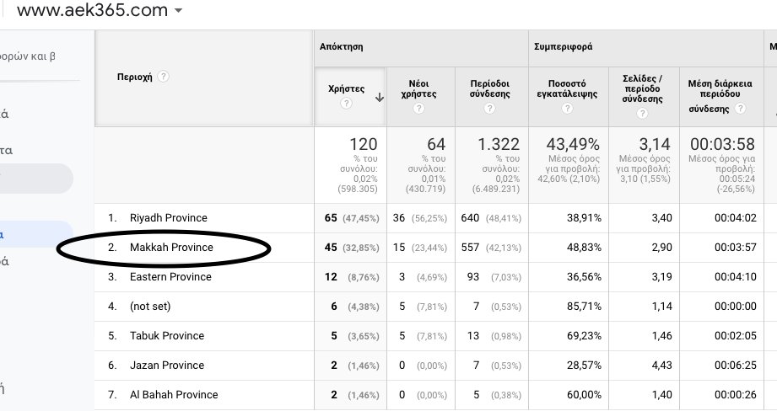The height and width of the screenshot is (411, 777).
Task: Click the Tabuk Province link
Action: click(x=166, y=335)
